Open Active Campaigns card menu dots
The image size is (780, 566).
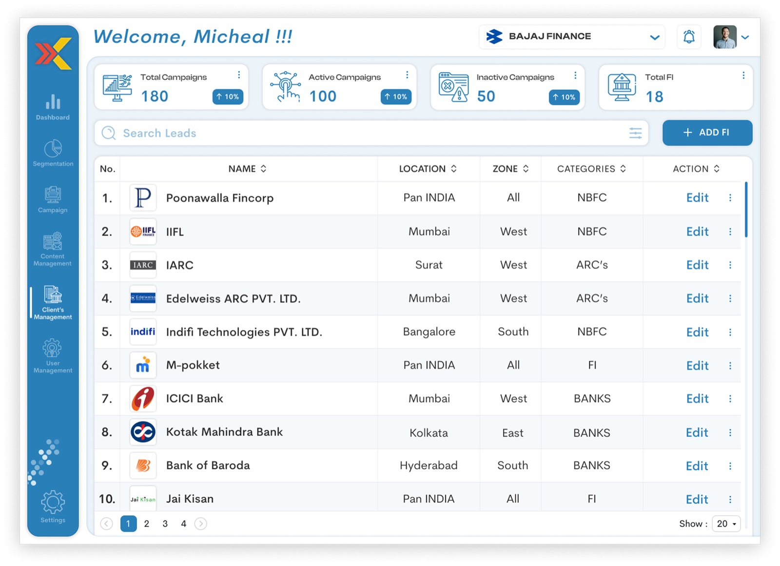click(407, 75)
